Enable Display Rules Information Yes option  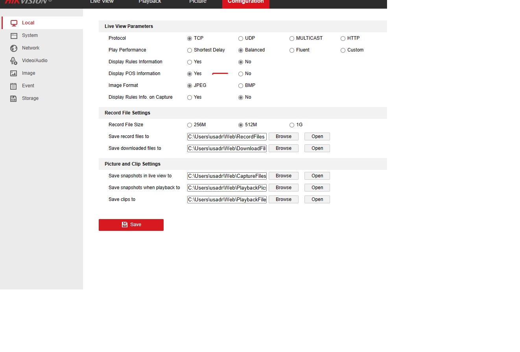coord(190,62)
